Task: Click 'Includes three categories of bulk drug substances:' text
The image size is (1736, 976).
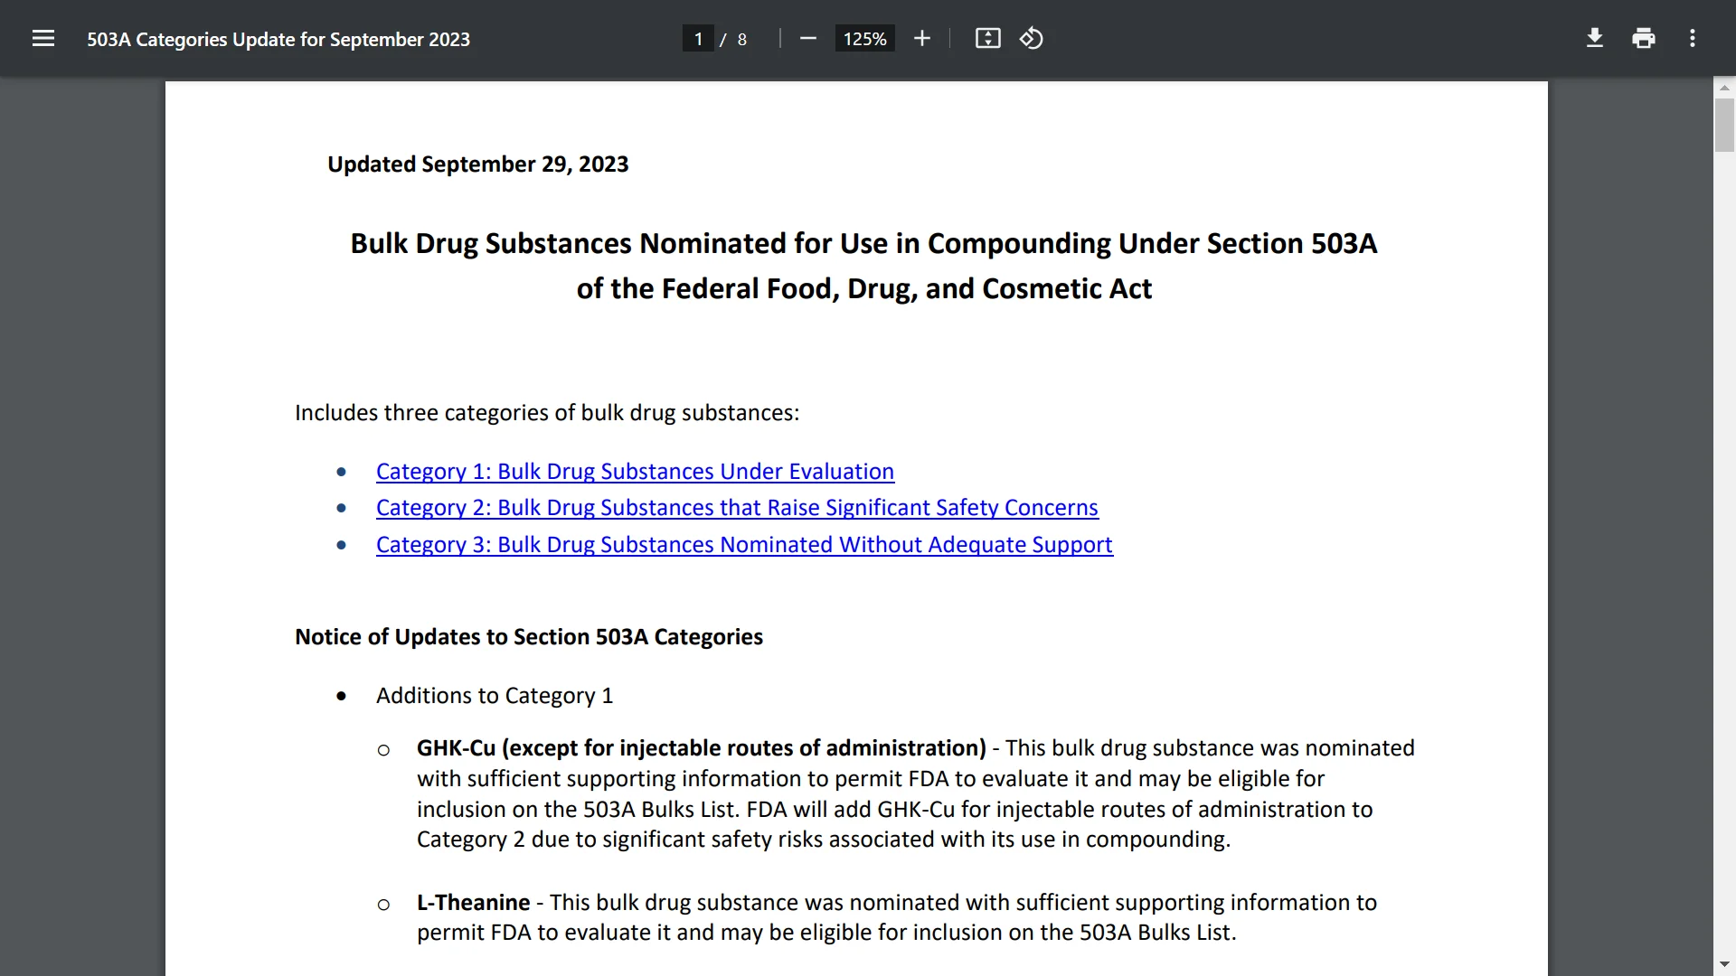Action: point(547,413)
